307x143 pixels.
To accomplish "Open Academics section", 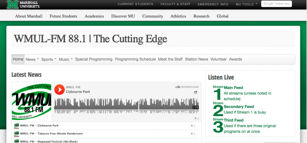I will 94,16.
